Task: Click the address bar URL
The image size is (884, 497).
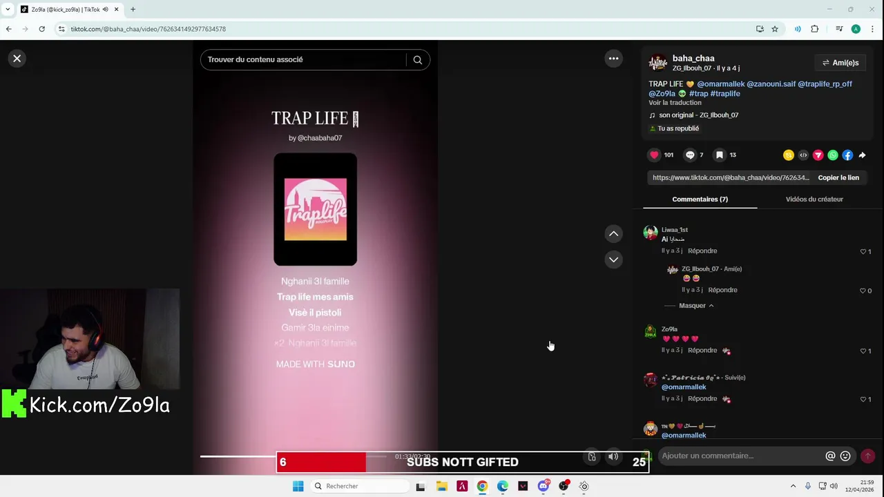Action: tap(148, 29)
